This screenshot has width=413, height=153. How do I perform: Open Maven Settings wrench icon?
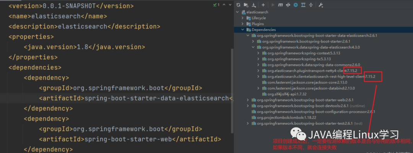[x=320, y=5]
